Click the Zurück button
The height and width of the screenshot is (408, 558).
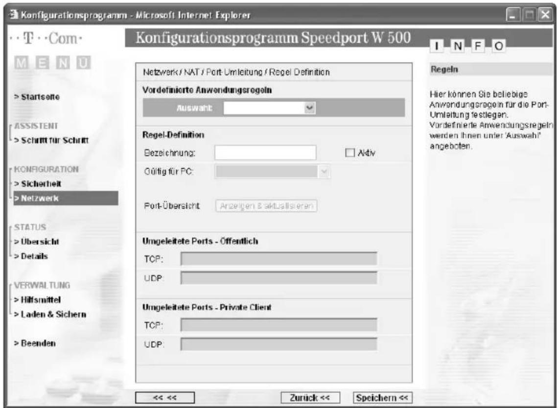(310, 398)
